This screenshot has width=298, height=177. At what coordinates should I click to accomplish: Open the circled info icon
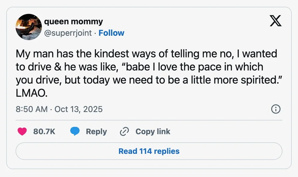click(276, 109)
